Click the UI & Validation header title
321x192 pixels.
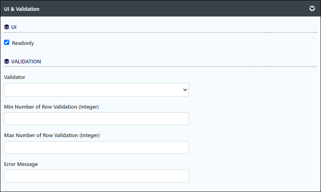(22, 9)
